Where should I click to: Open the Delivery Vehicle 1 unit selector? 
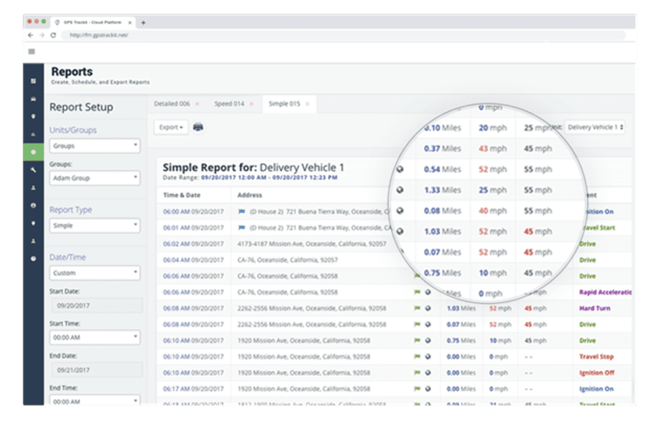(595, 127)
